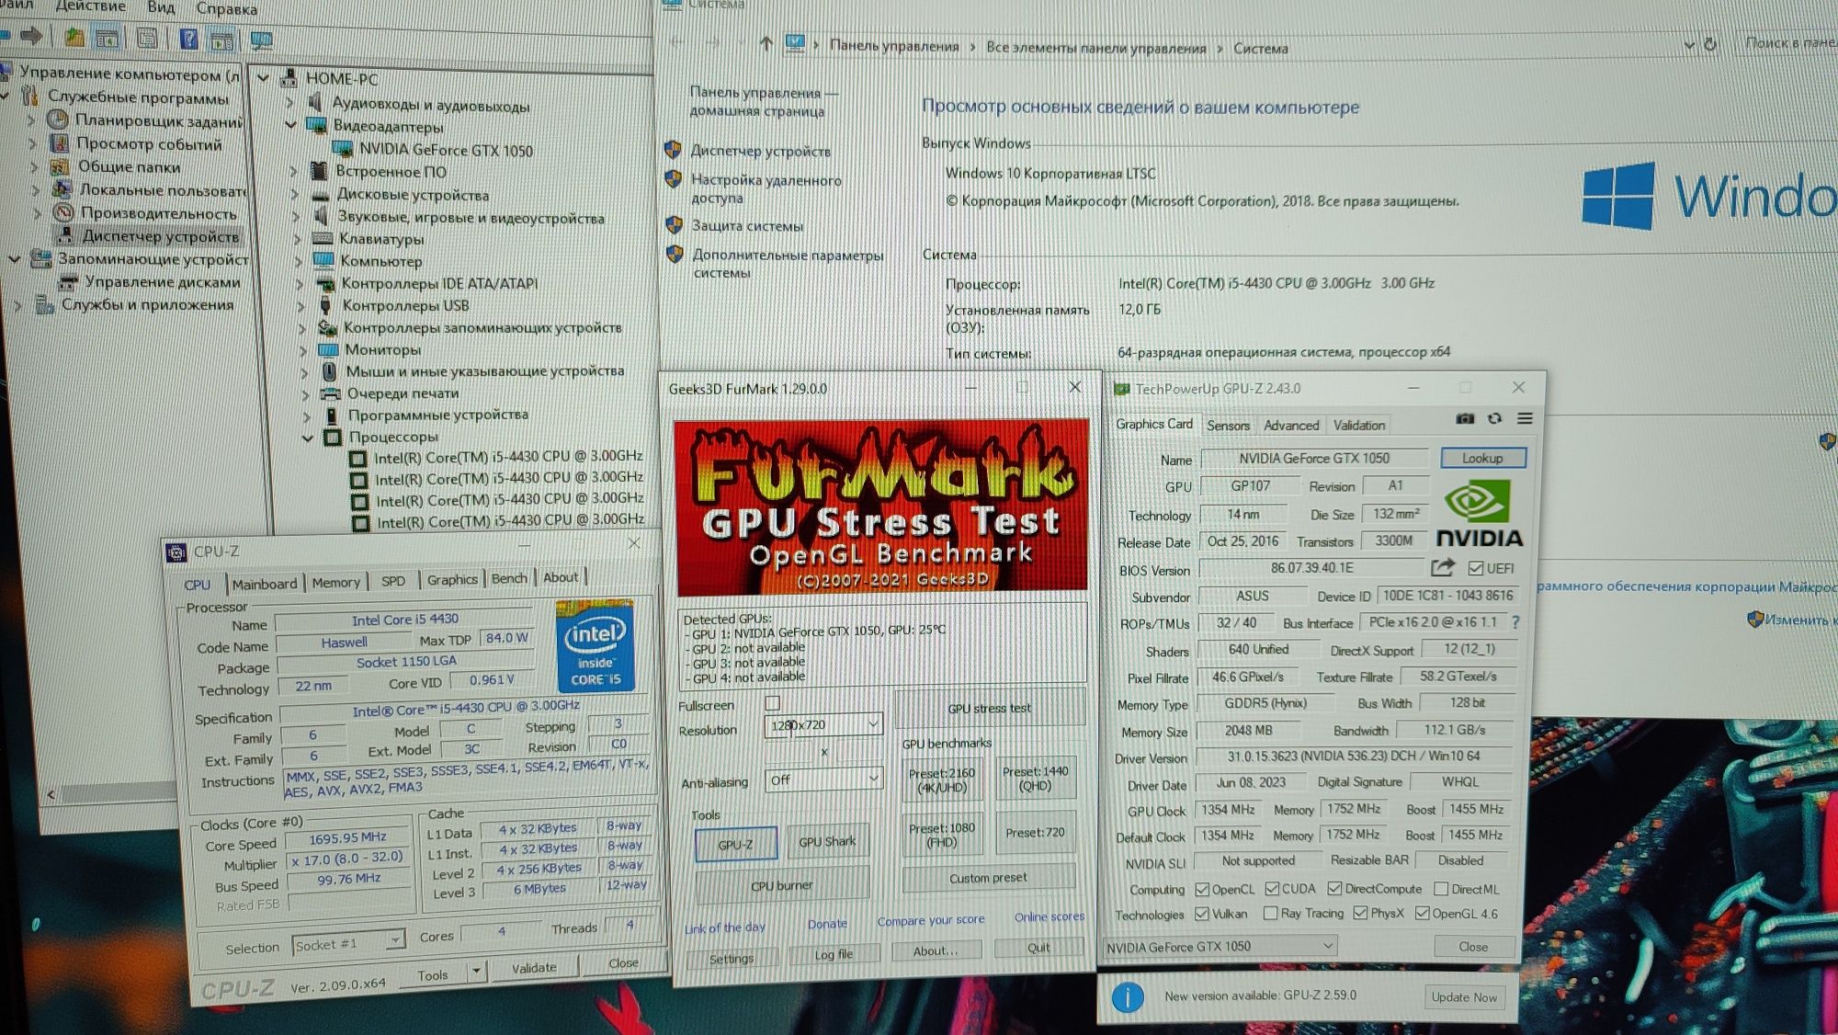Screen dimensions: 1838x1035
Task: Select the NVIDIA GeForce GTX 1050 device entry
Action: pyautogui.click(x=433, y=149)
